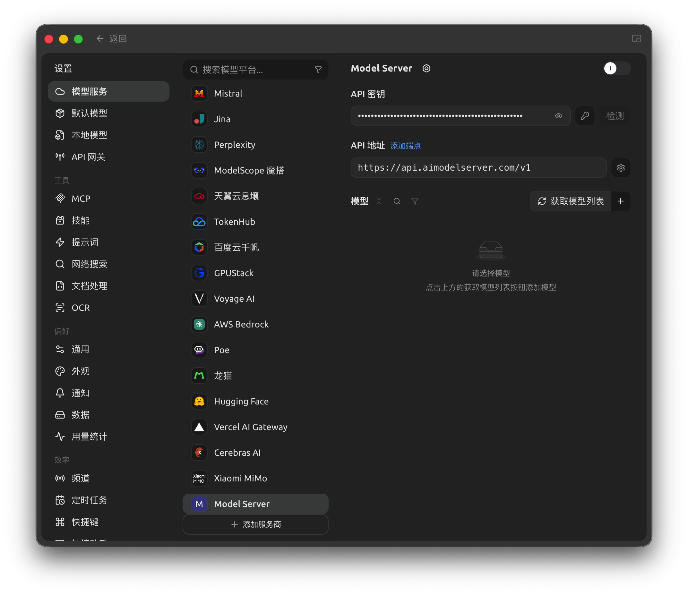The height and width of the screenshot is (594, 688).
Task: Click the hexagon settings icon beside Model Server title
Action: point(426,68)
